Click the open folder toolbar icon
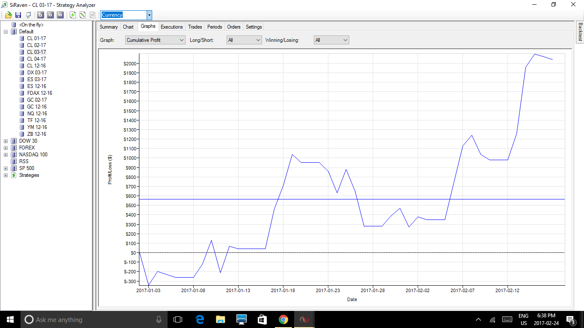The image size is (584, 328). [8, 15]
